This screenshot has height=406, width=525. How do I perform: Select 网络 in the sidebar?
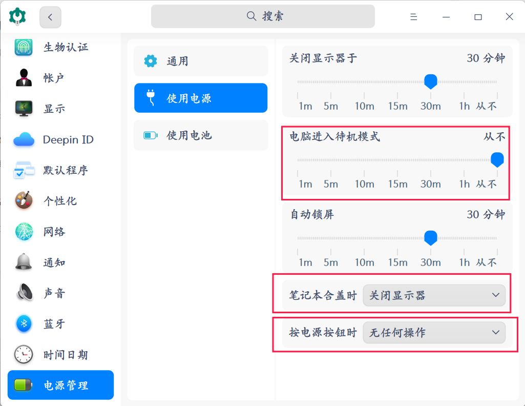54,232
